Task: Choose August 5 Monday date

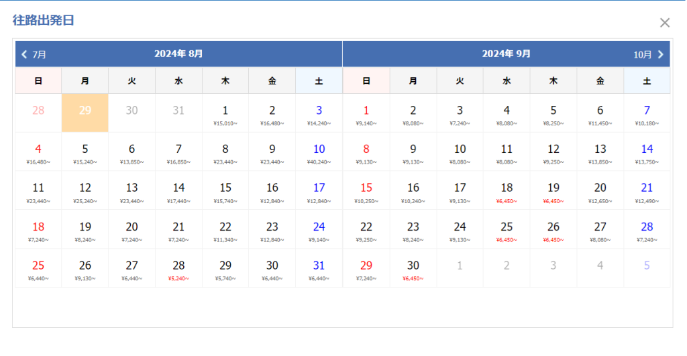Action: tap(85, 152)
